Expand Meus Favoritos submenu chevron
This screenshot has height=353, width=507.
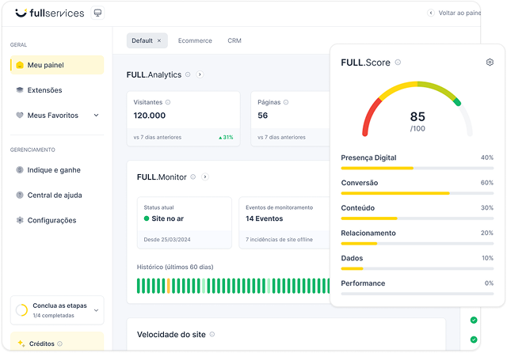[x=96, y=116]
